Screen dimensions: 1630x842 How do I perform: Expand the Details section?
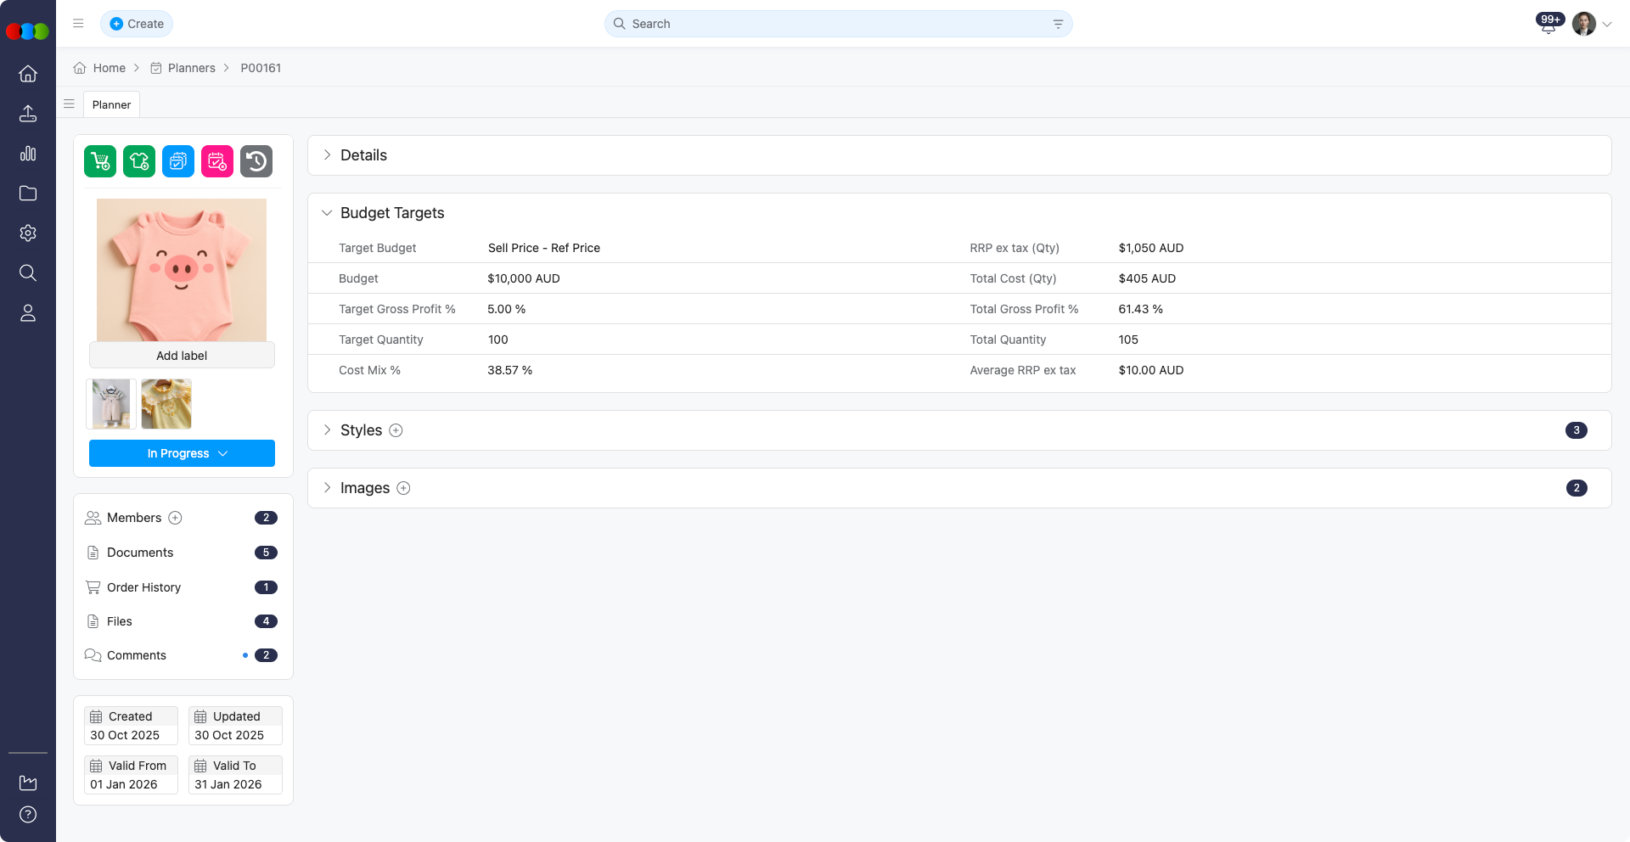pos(327,155)
